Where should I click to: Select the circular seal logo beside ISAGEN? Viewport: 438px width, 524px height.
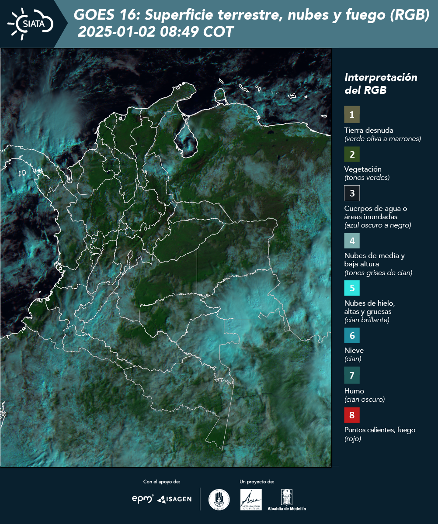coord(219,500)
